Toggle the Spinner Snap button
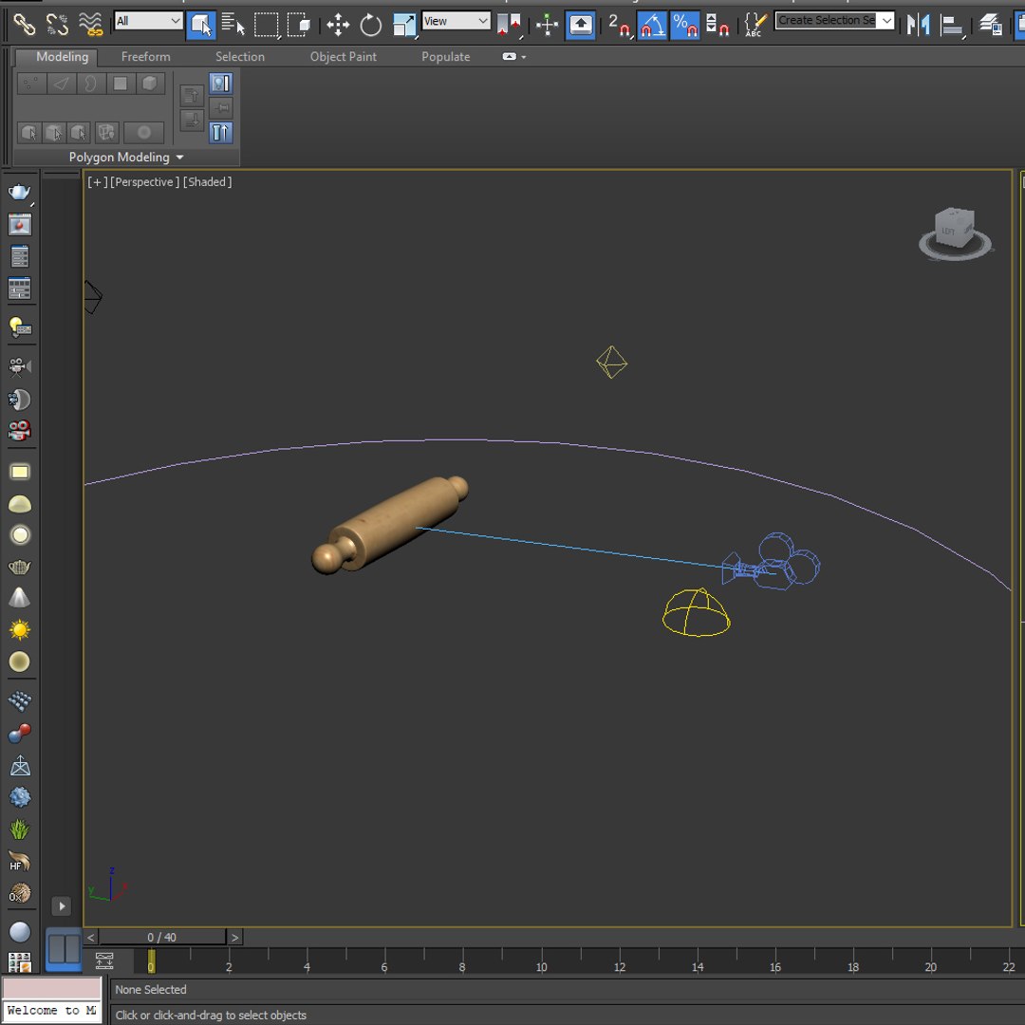This screenshot has width=1025, height=1025. [717, 25]
